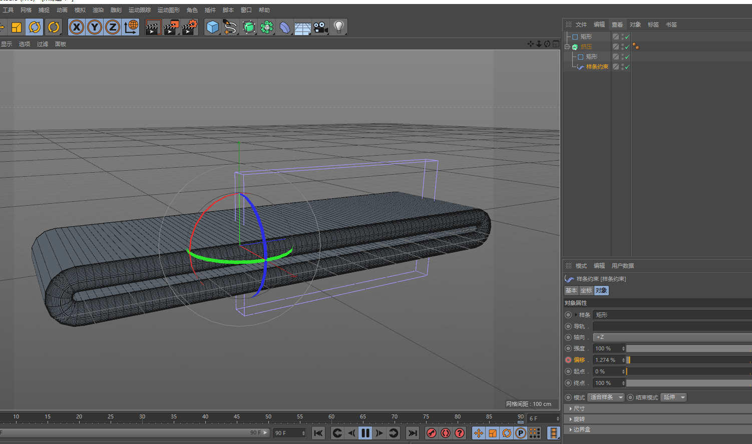
Task: Add a Cube primitive object
Action: point(213,27)
